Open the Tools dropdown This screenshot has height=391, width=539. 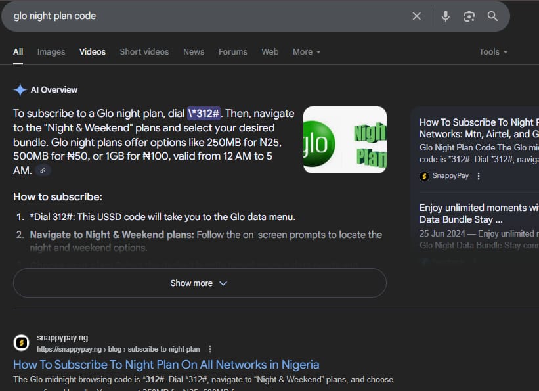(493, 52)
